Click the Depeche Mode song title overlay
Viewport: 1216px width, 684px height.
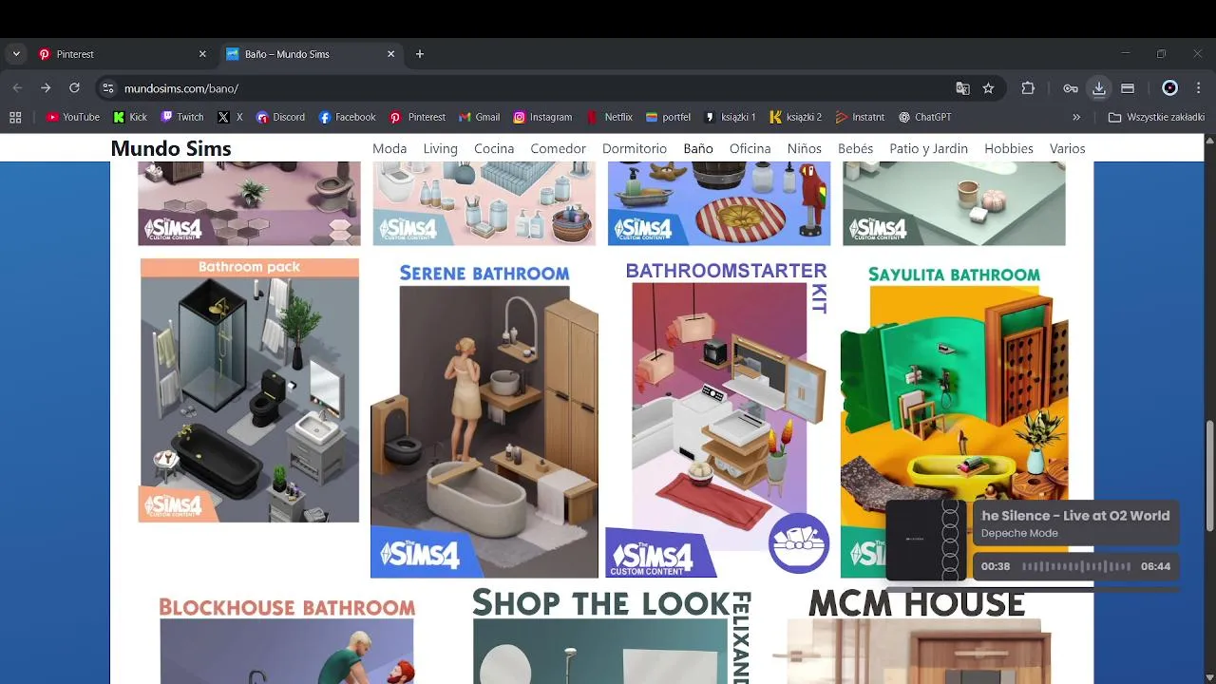coord(1075,516)
